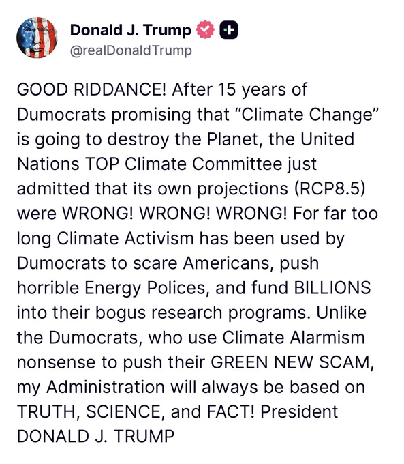The image size is (404, 464).
Task: Open the flag-painted profile avatar
Action: [x=37, y=38]
